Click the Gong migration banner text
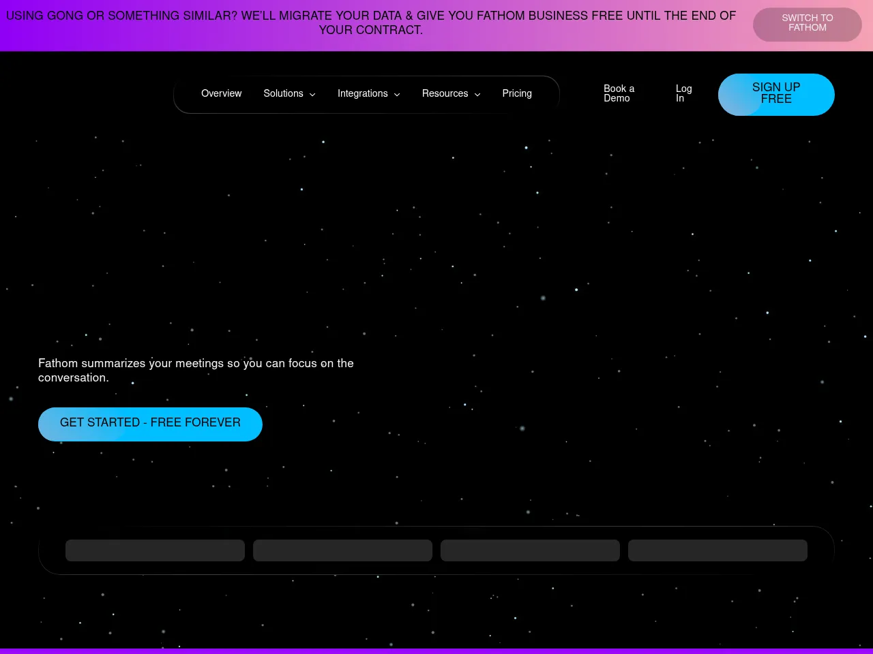 point(370,22)
